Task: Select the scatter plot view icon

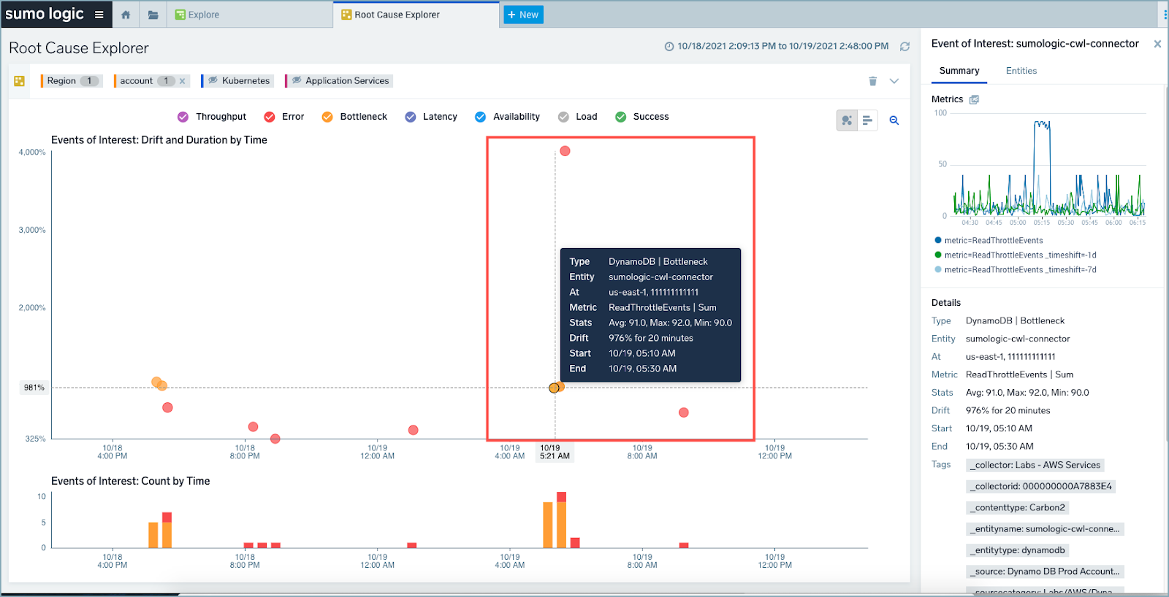Action: (x=847, y=120)
